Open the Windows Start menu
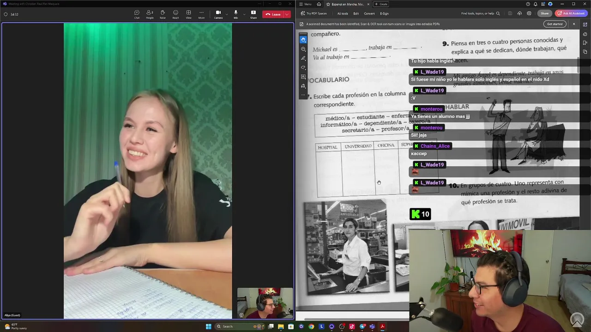 tap(208, 326)
